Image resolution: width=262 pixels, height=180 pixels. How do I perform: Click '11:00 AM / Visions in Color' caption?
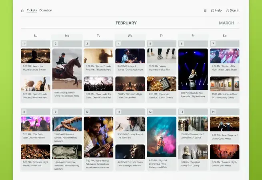[224, 96]
